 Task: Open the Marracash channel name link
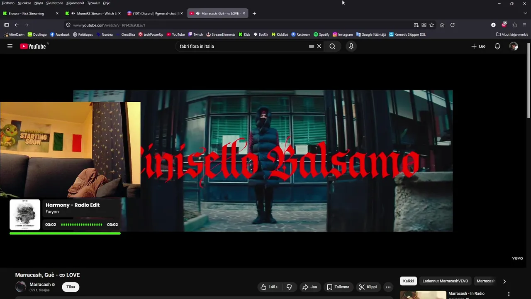(x=40, y=284)
